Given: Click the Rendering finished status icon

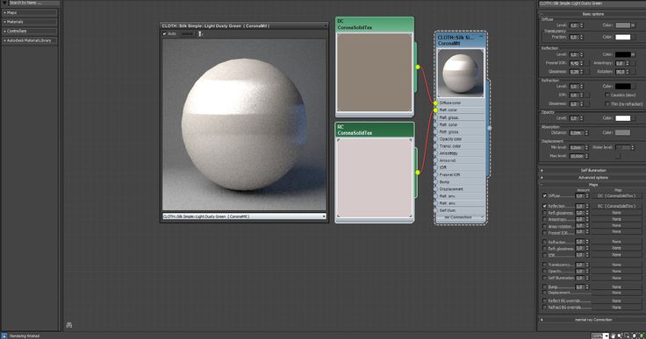Looking at the screenshot, I should 4,336.
